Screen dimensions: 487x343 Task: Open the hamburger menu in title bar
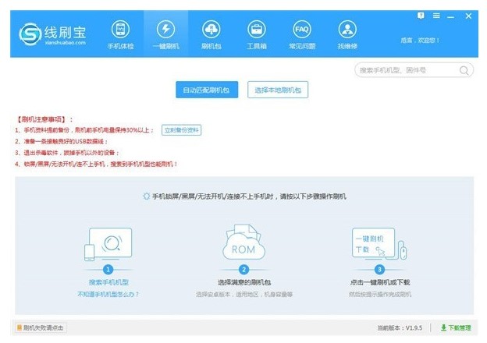coord(436,16)
